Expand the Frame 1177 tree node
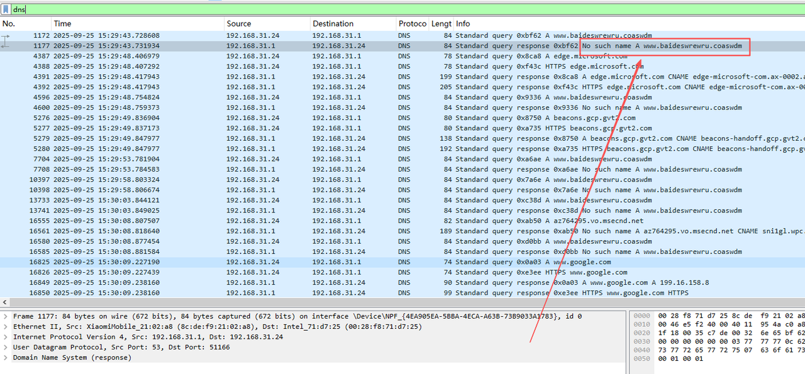The width and height of the screenshot is (805, 374). click(x=6, y=316)
